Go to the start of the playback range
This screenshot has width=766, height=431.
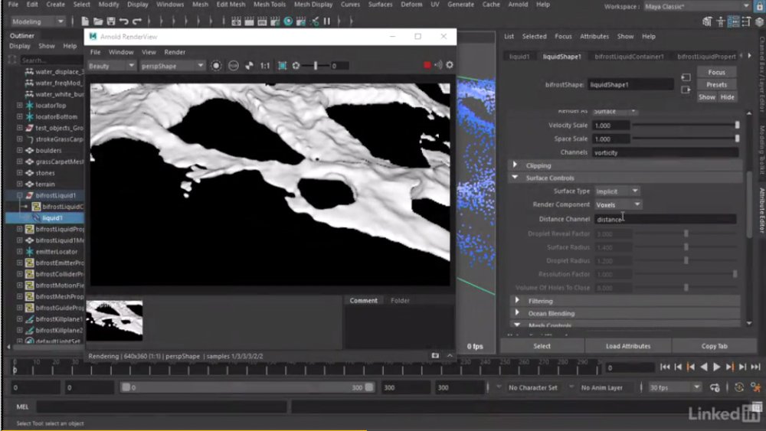click(665, 367)
